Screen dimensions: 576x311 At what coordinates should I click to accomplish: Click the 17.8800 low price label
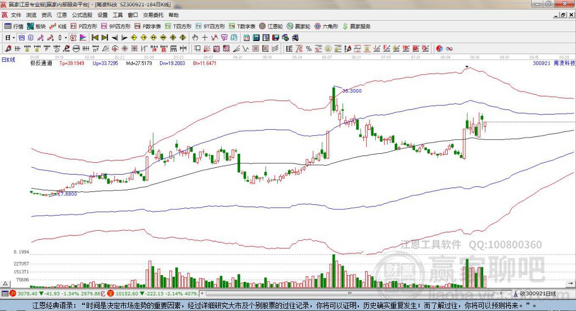[x=67, y=194]
